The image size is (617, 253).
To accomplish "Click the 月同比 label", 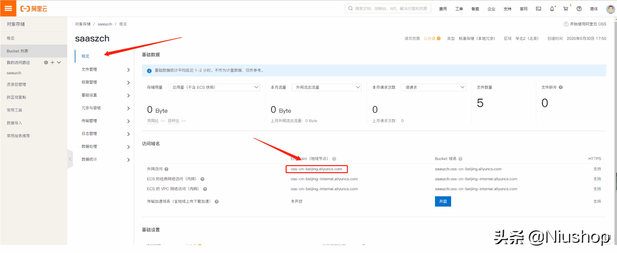I will pyautogui.click(x=153, y=121).
